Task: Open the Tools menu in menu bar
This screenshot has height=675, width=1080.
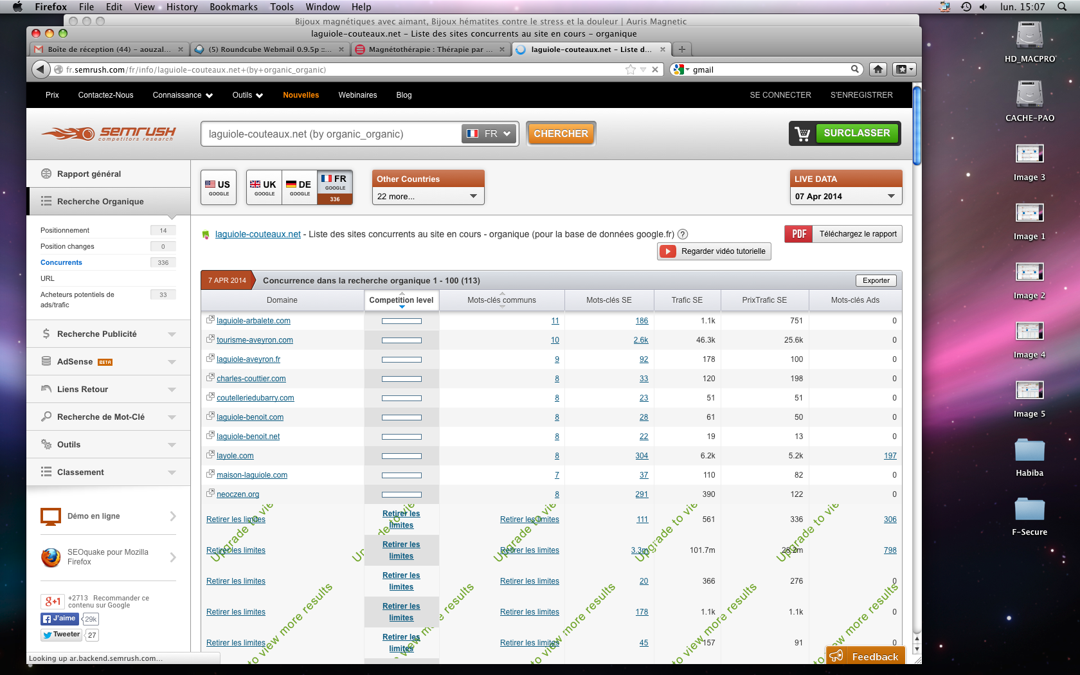Action: (x=282, y=6)
